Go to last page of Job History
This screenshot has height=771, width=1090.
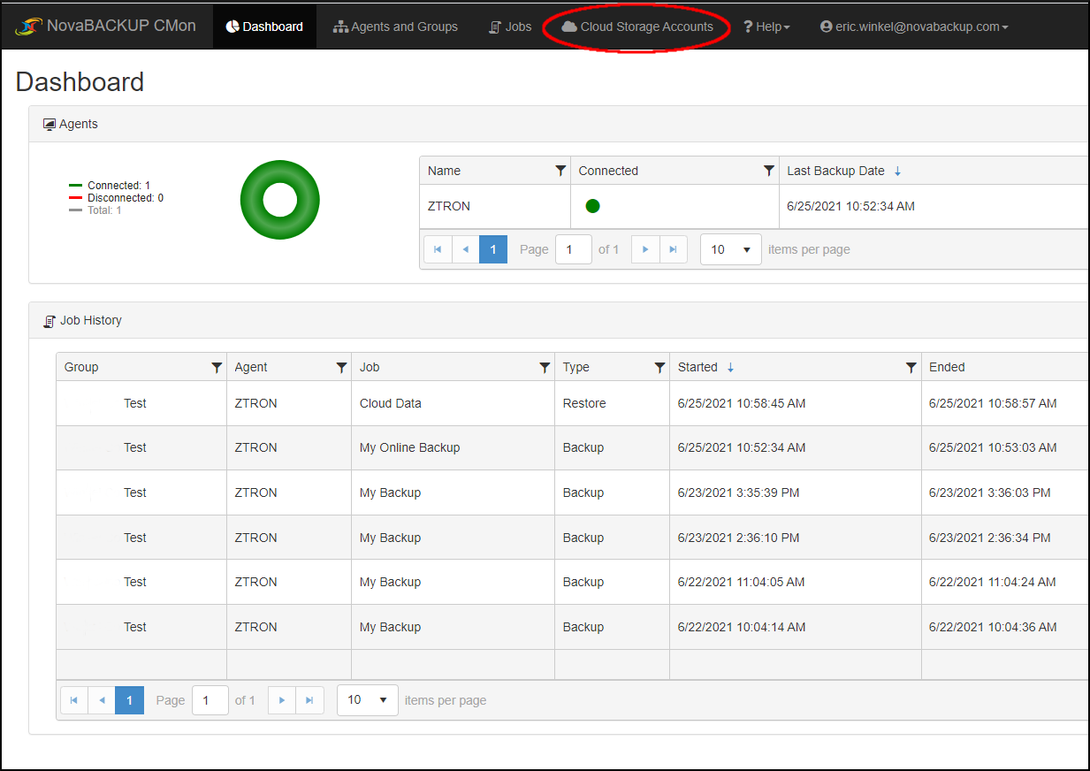click(309, 700)
